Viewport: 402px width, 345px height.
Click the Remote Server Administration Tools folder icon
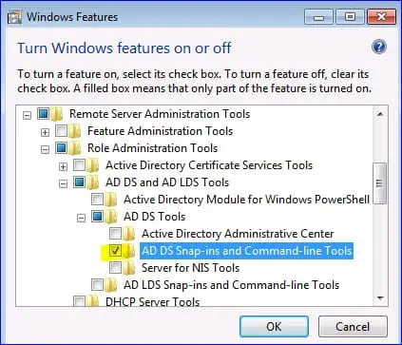pos(57,114)
